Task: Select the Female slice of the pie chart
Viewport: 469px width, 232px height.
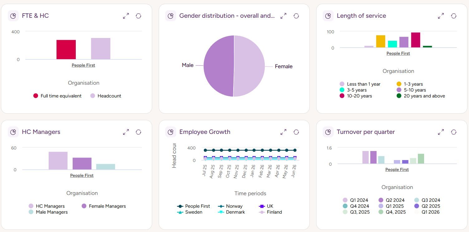Action: click(x=249, y=66)
